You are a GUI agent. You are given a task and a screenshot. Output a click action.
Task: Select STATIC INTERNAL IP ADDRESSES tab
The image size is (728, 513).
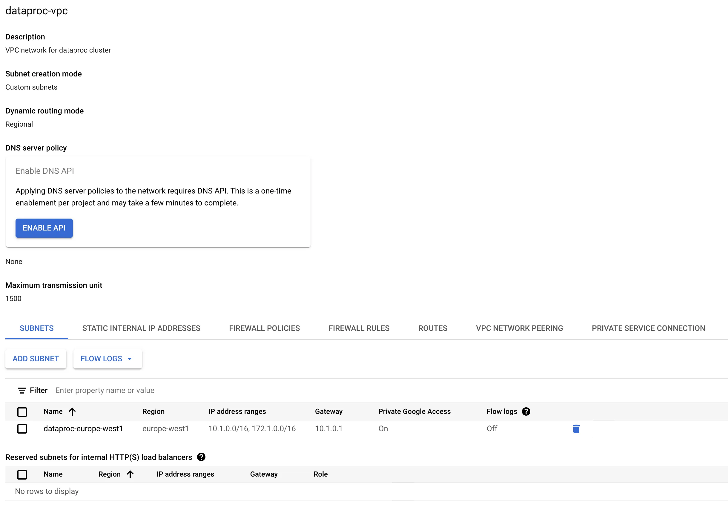click(141, 328)
